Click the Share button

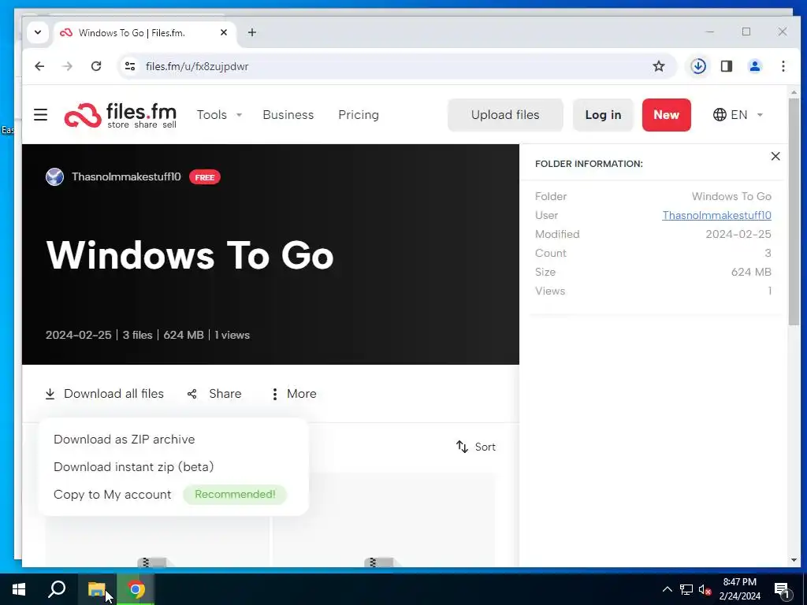pos(214,394)
